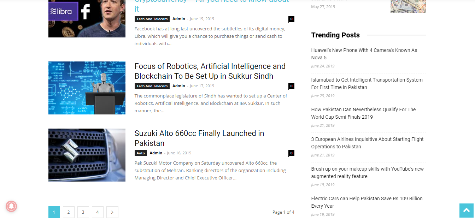Screen dimensions: 475x219
Task: Open comments on the Suzuki Alto article
Action: (291, 153)
